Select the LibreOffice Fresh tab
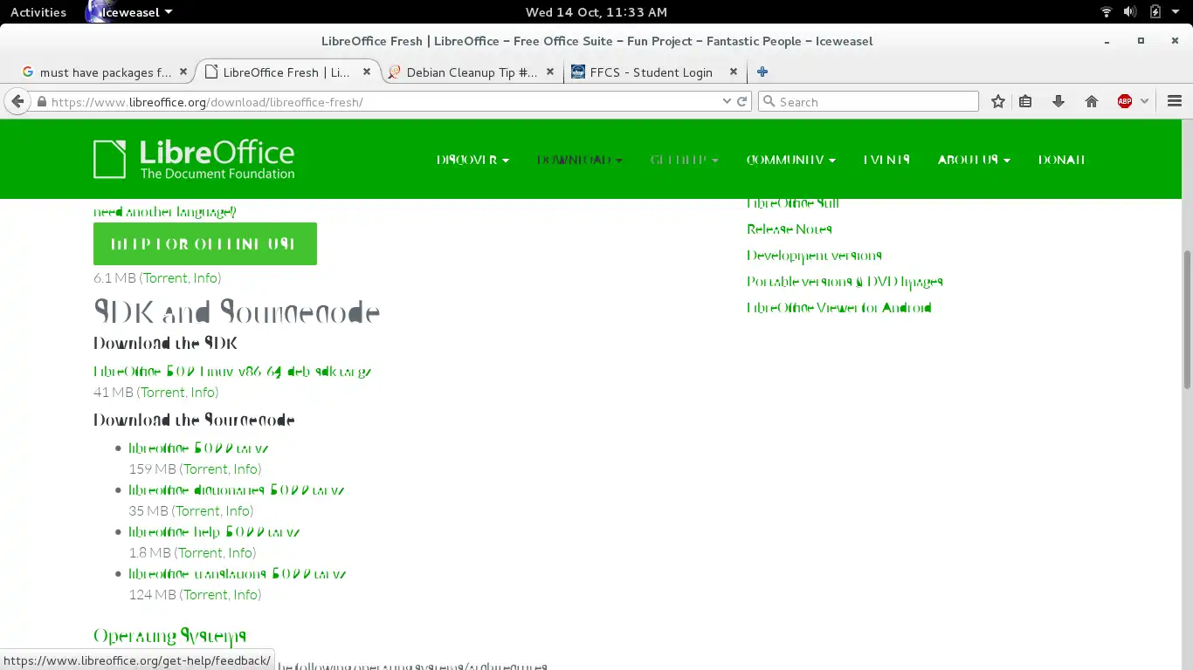 point(286,72)
